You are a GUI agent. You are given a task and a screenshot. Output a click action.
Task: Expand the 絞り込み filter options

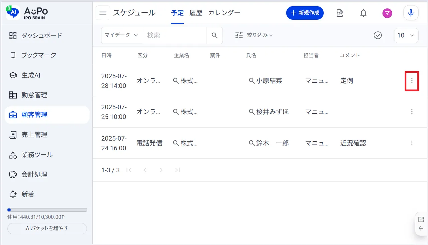[254, 35]
